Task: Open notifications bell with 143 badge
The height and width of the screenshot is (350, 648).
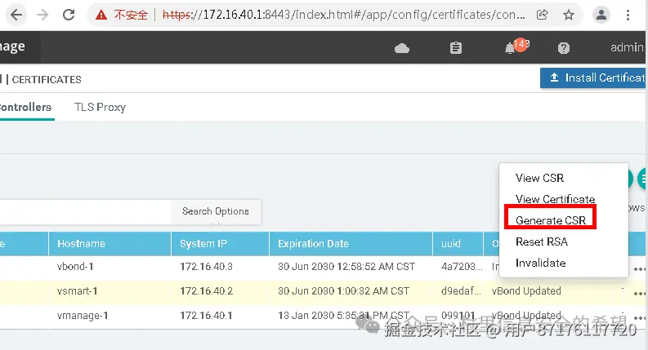Action: [516, 47]
